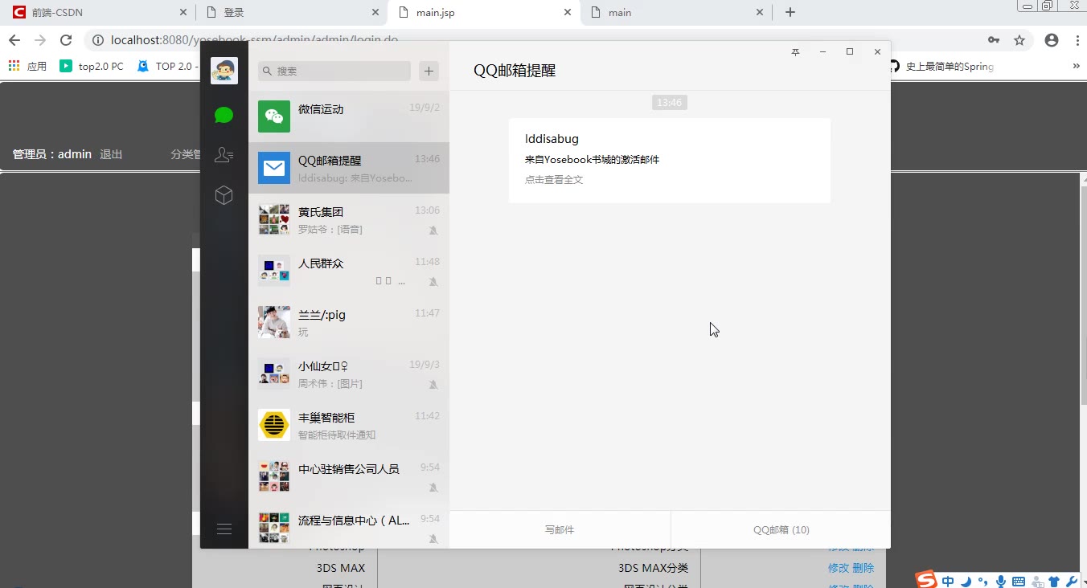Go forward in the browser

(40, 40)
